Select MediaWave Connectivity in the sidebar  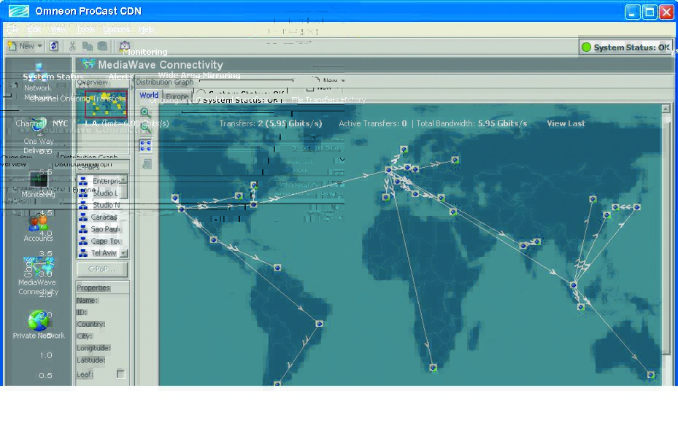click(39, 266)
